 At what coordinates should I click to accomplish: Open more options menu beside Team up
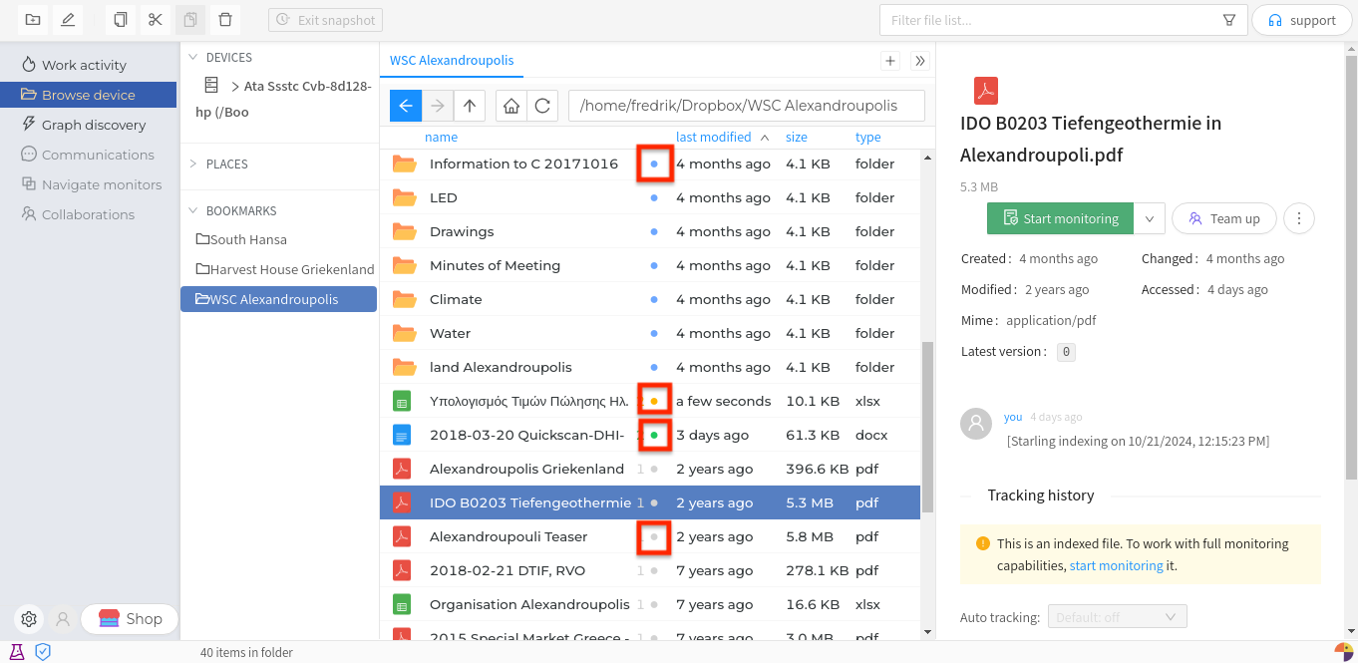[1299, 218]
